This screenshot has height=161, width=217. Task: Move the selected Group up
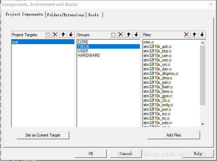128,34
